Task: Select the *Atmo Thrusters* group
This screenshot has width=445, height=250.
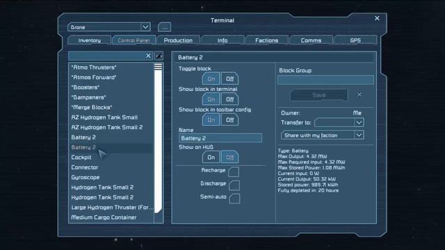Action: tap(111, 67)
